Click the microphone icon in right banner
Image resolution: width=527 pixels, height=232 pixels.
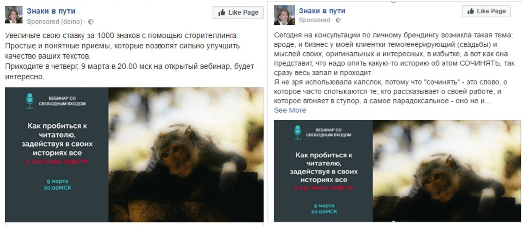click(298, 132)
